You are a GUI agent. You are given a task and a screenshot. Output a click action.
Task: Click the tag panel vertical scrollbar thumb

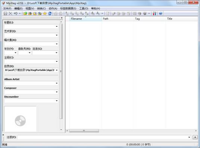[x=61, y=71]
